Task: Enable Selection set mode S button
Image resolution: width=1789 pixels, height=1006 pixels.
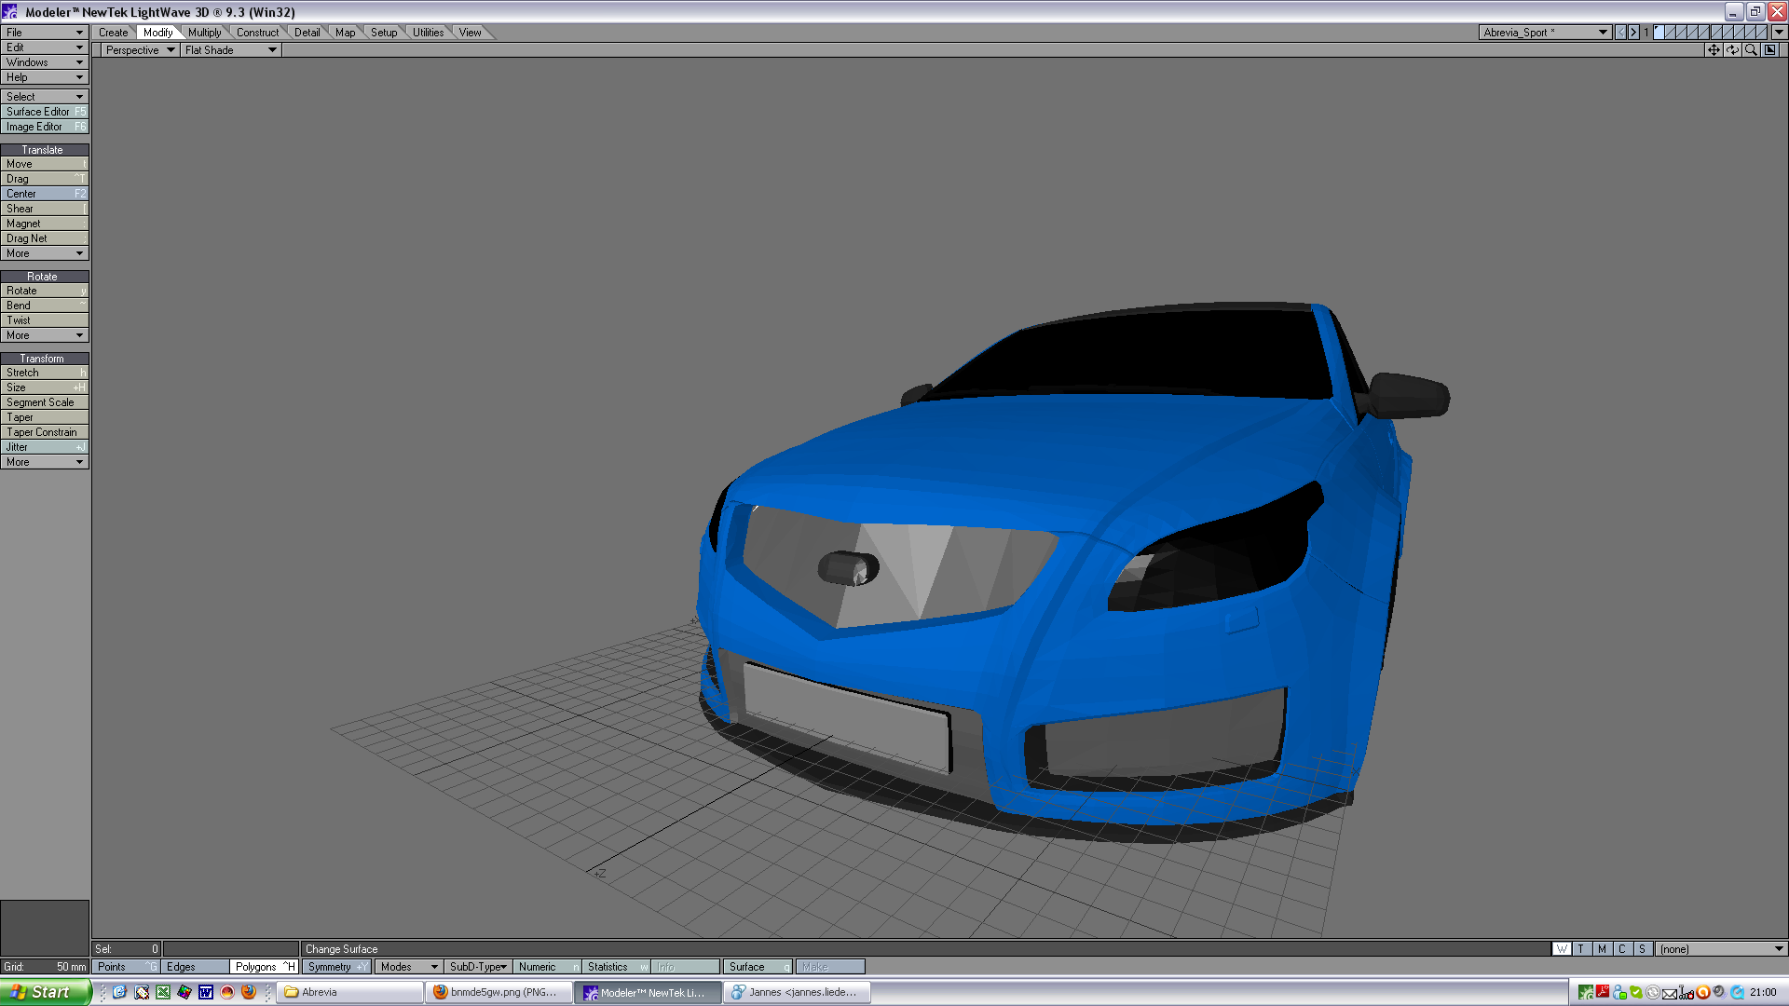Action: 1643,949
